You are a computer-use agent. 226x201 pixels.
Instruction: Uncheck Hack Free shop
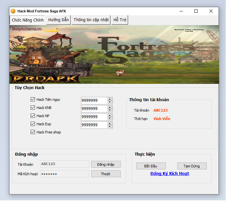click(33, 132)
